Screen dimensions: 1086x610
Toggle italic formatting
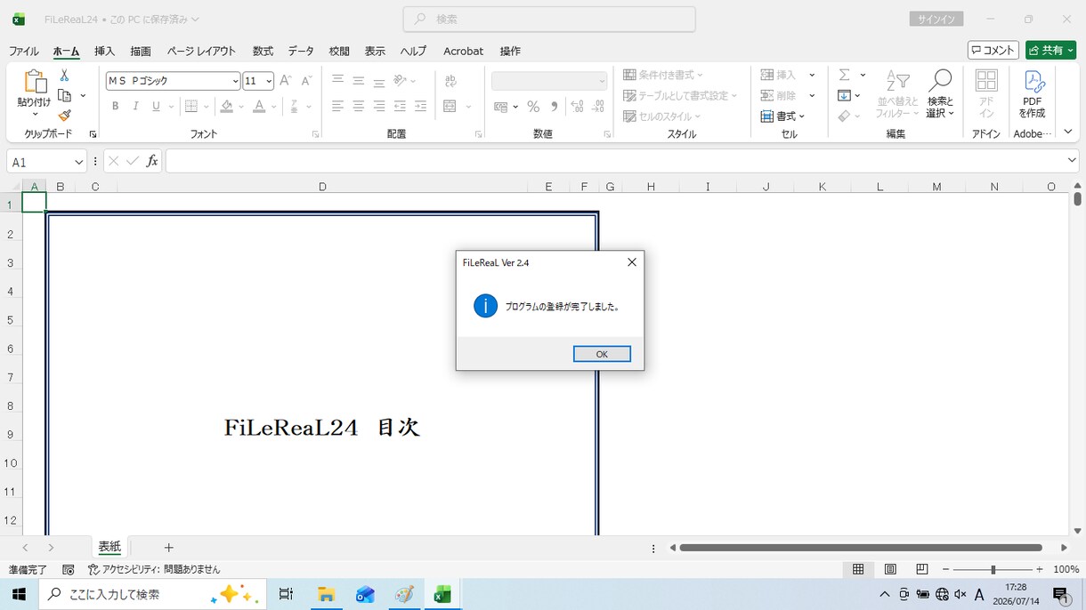135,107
